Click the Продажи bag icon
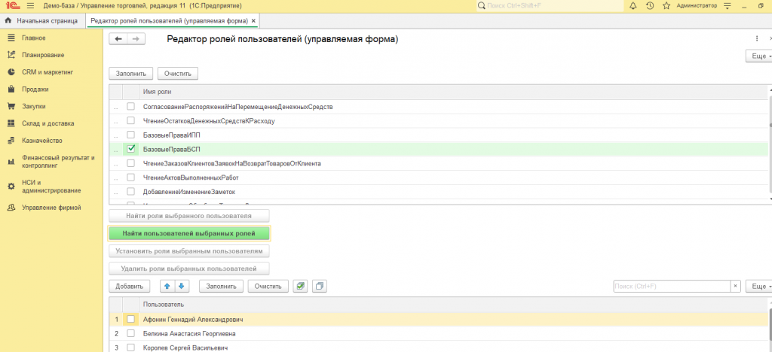 coord(11,90)
